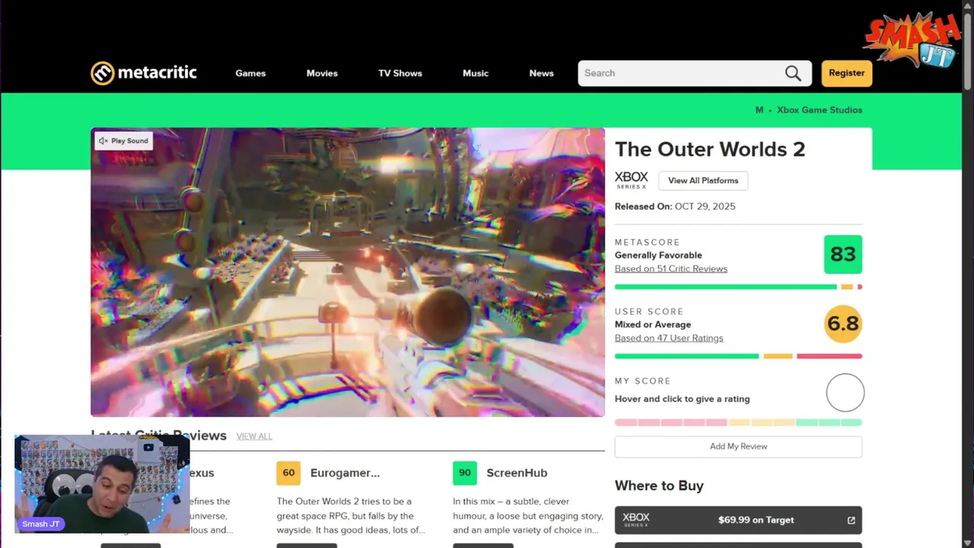Click the Xbox Game Studios link
The image size is (974, 548).
820,110
